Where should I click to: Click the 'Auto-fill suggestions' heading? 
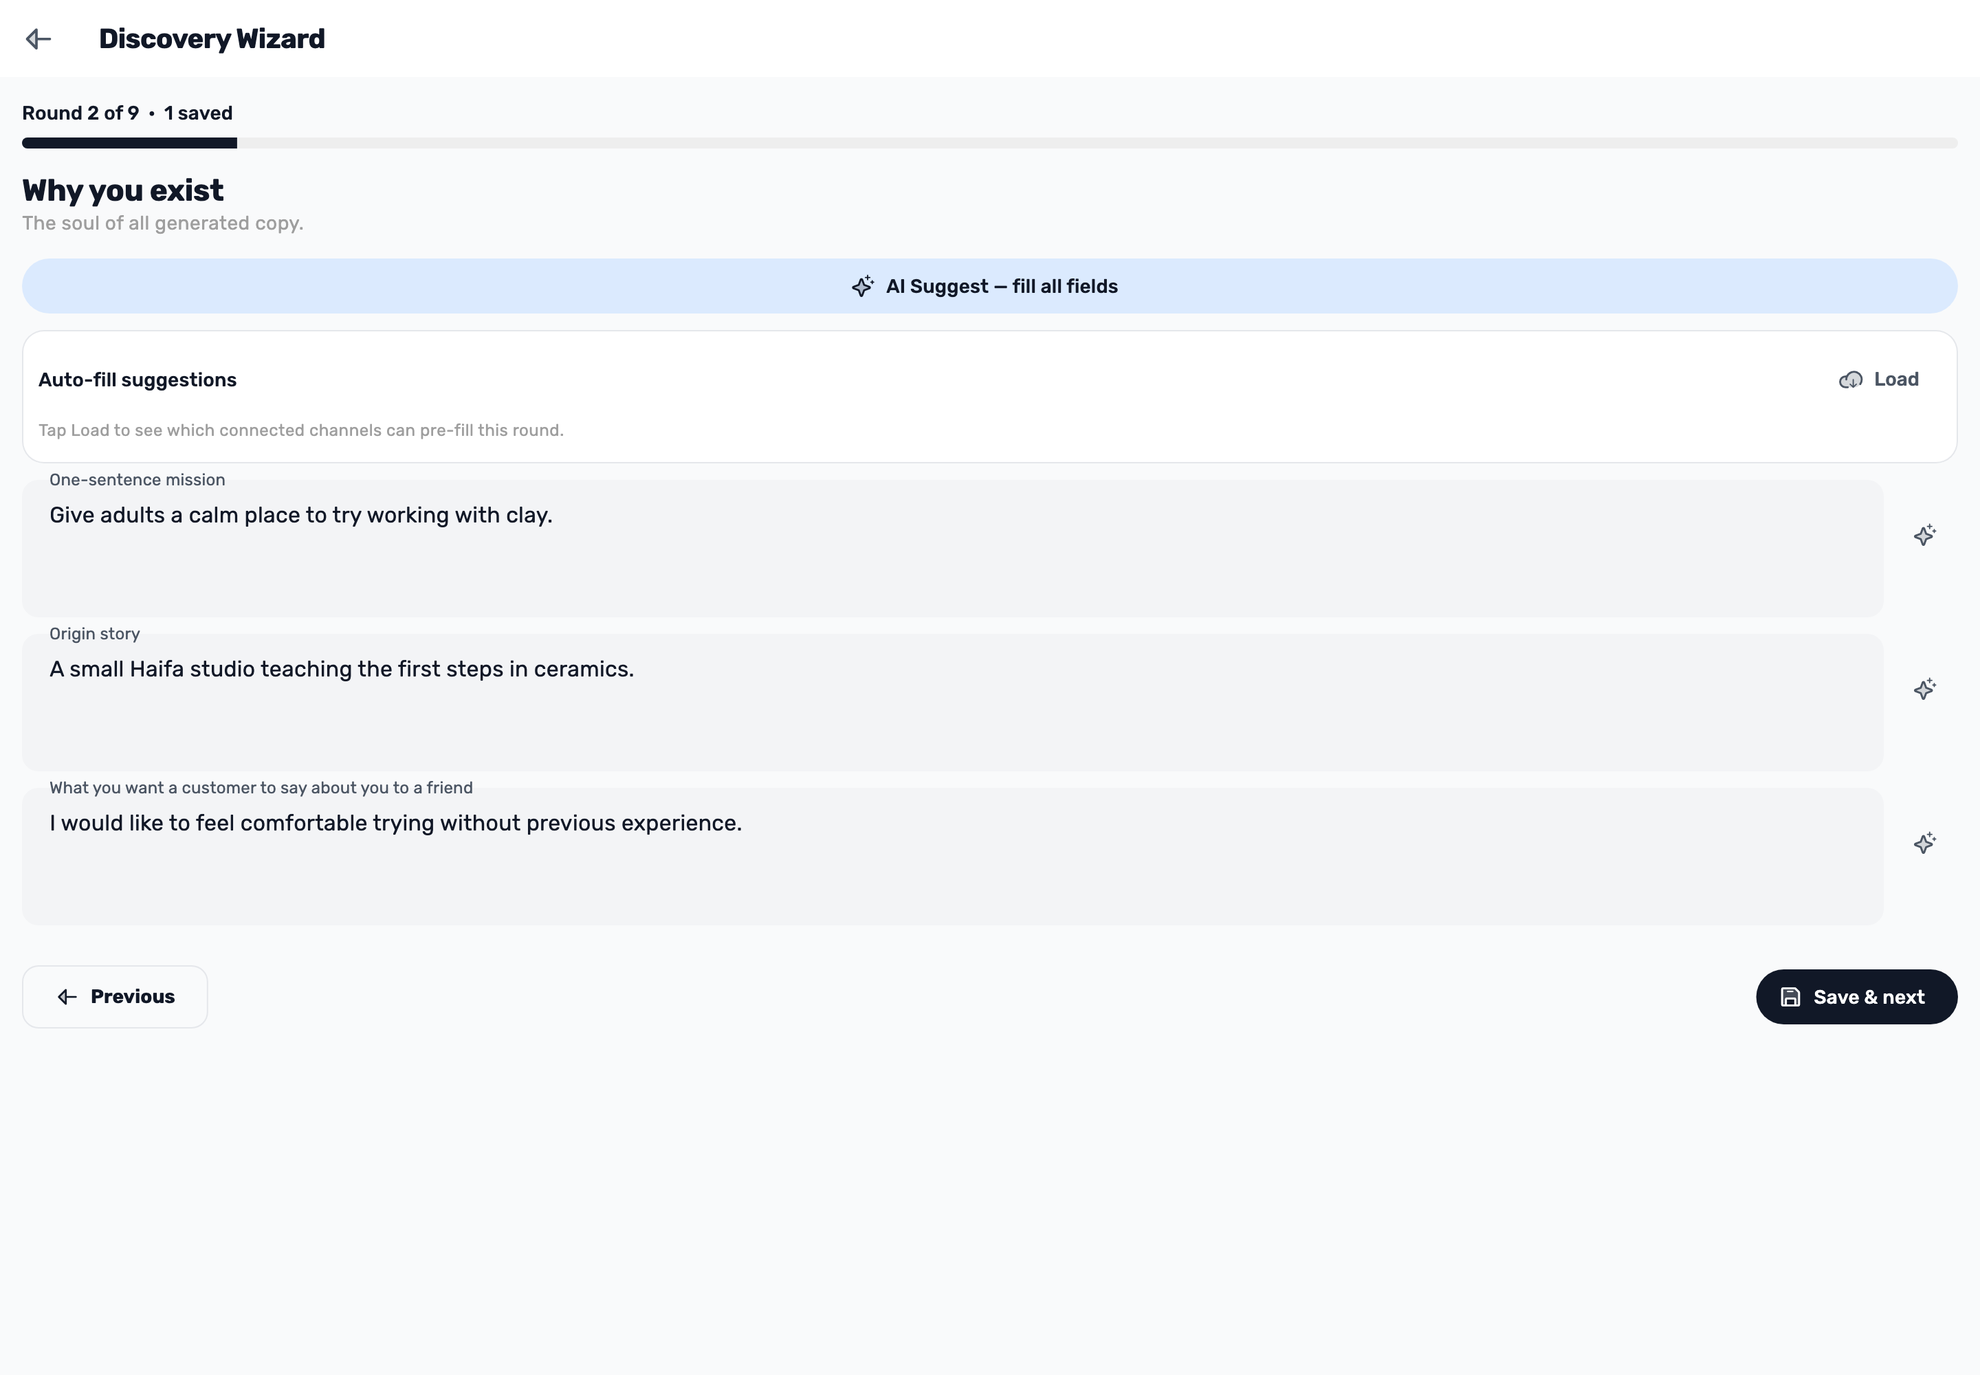click(x=137, y=380)
